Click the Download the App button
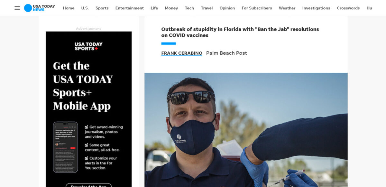The width and height of the screenshot is (386, 187). pos(88,185)
